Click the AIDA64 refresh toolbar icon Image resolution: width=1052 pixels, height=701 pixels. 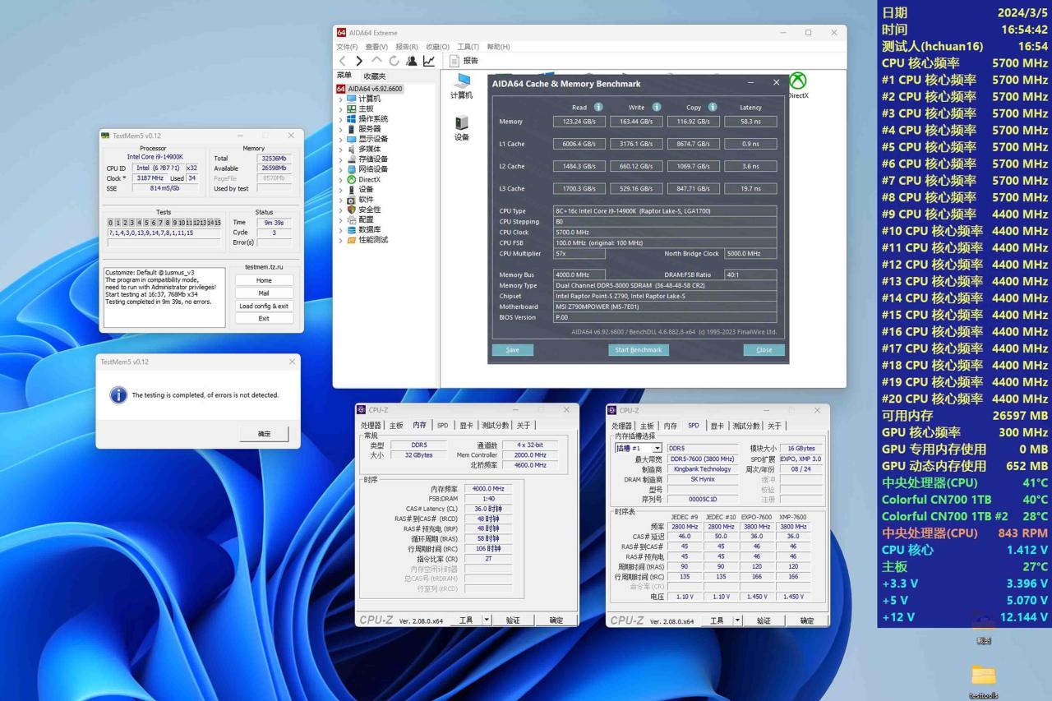coord(394,61)
